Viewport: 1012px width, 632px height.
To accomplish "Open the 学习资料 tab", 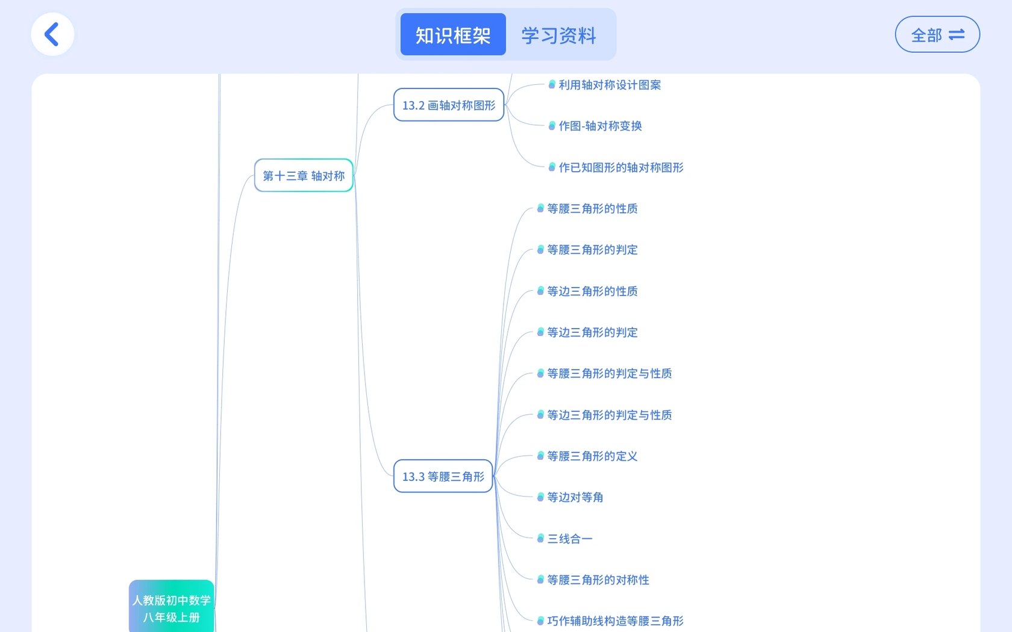I will 558,35.
